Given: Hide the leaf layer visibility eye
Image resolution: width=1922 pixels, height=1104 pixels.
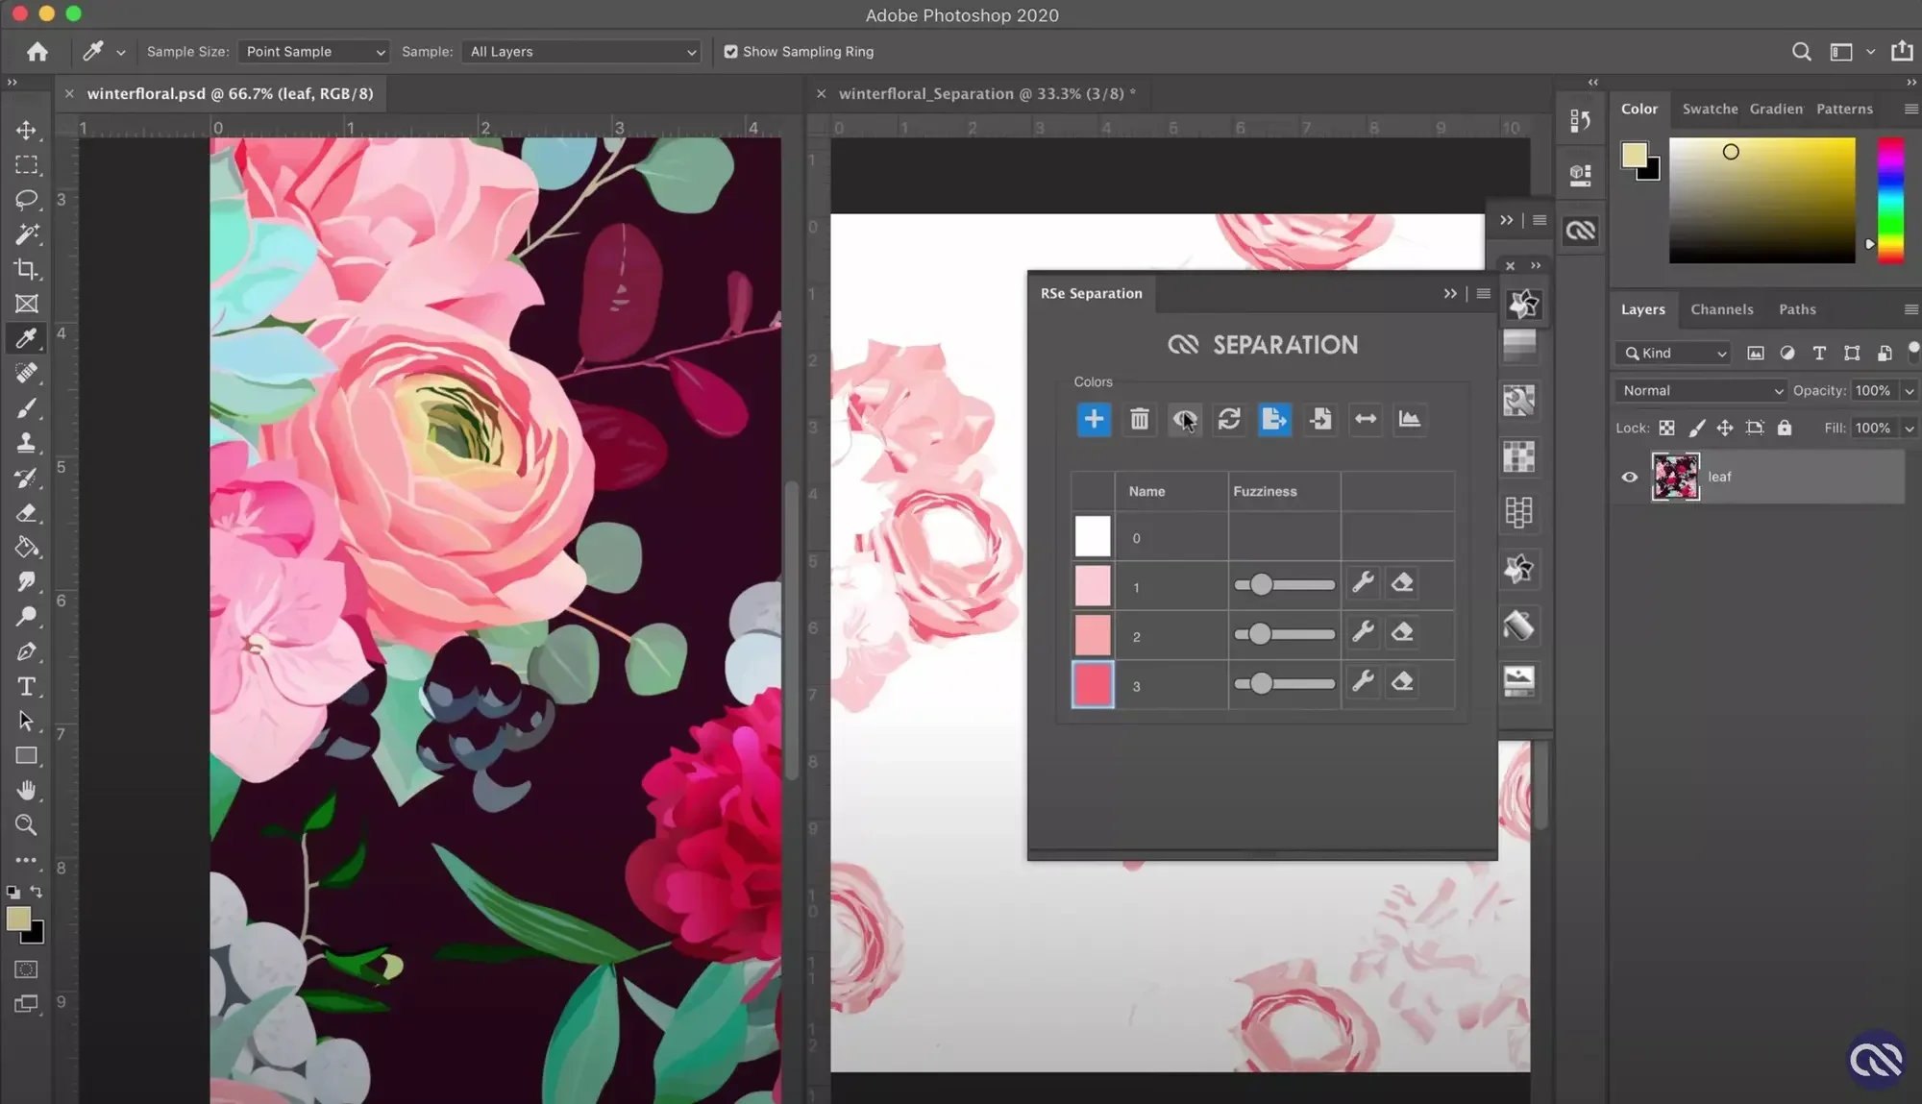Looking at the screenshot, I should point(1630,477).
